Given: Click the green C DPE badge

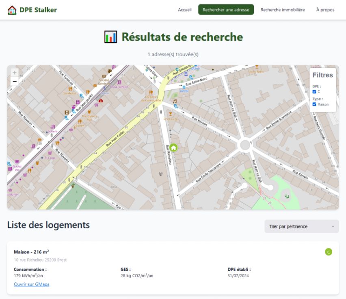Looking at the screenshot, I should tap(329, 252).
